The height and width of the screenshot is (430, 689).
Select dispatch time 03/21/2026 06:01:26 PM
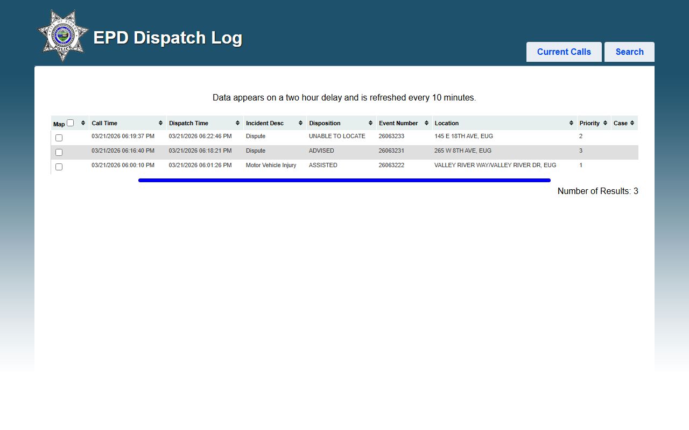point(200,165)
